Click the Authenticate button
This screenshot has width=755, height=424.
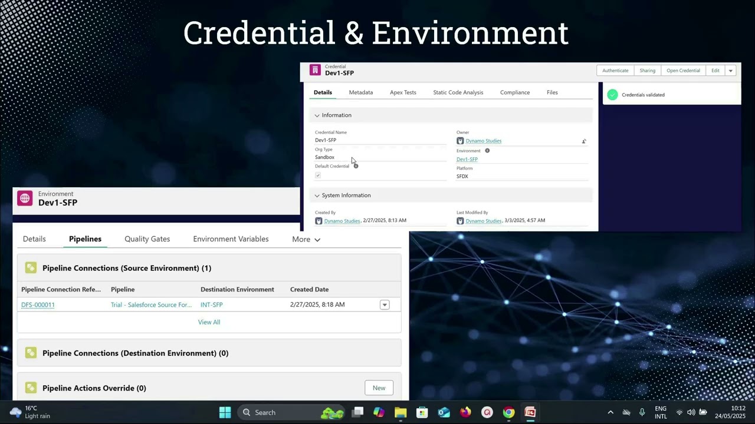pos(615,71)
